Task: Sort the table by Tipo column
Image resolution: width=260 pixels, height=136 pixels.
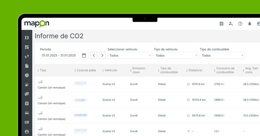Action: click(x=42, y=70)
